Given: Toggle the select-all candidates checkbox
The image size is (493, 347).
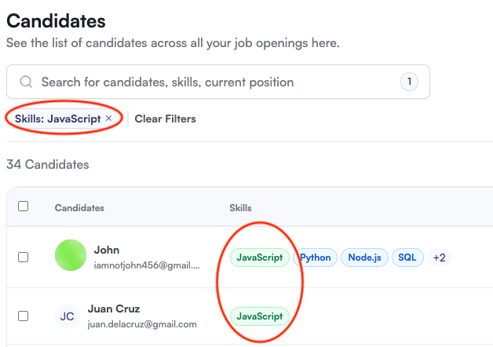Looking at the screenshot, I should point(24,206).
